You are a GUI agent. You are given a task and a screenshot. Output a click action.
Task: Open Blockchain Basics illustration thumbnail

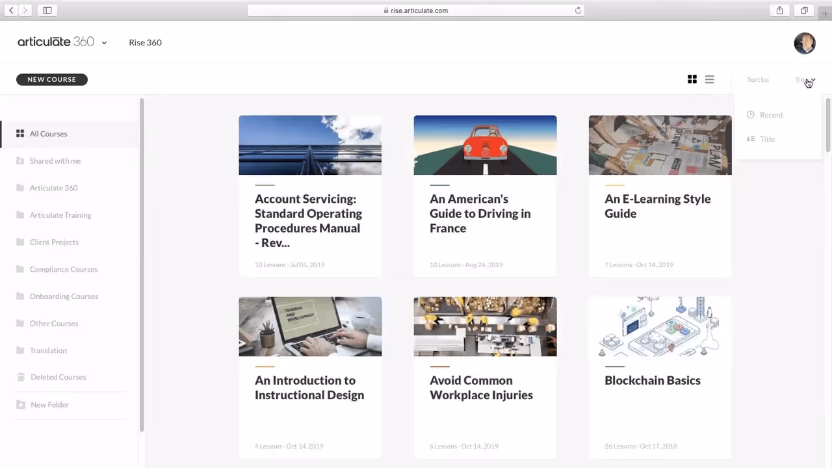[x=660, y=326]
